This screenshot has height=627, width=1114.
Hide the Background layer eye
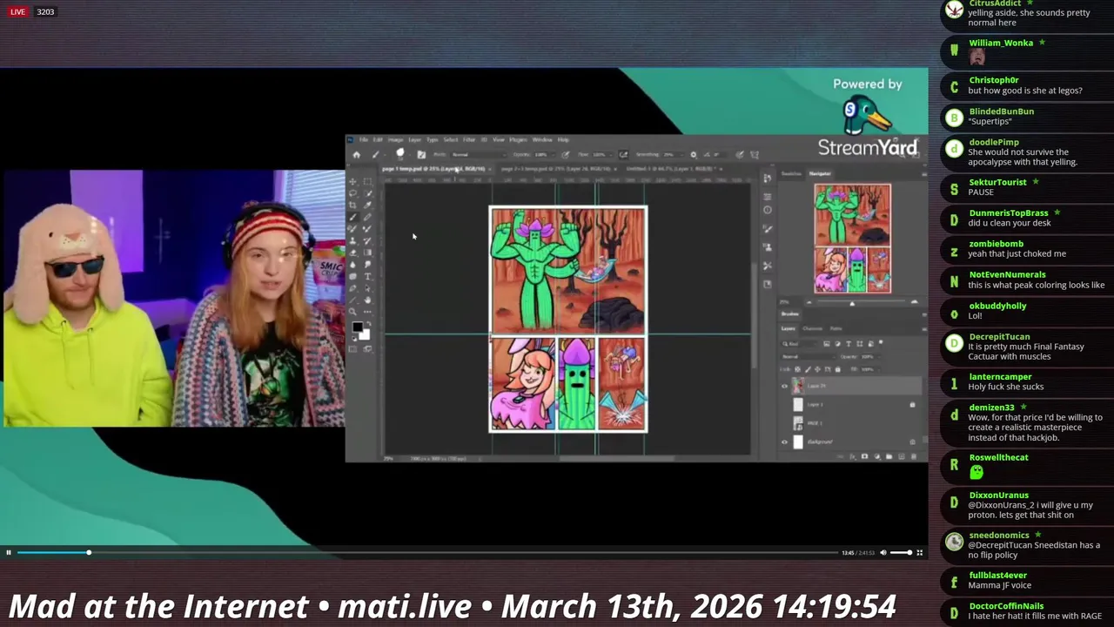pos(784,442)
